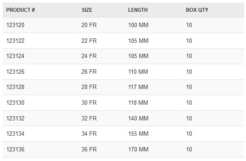Click the 140 MM length cell

[x=138, y=118]
